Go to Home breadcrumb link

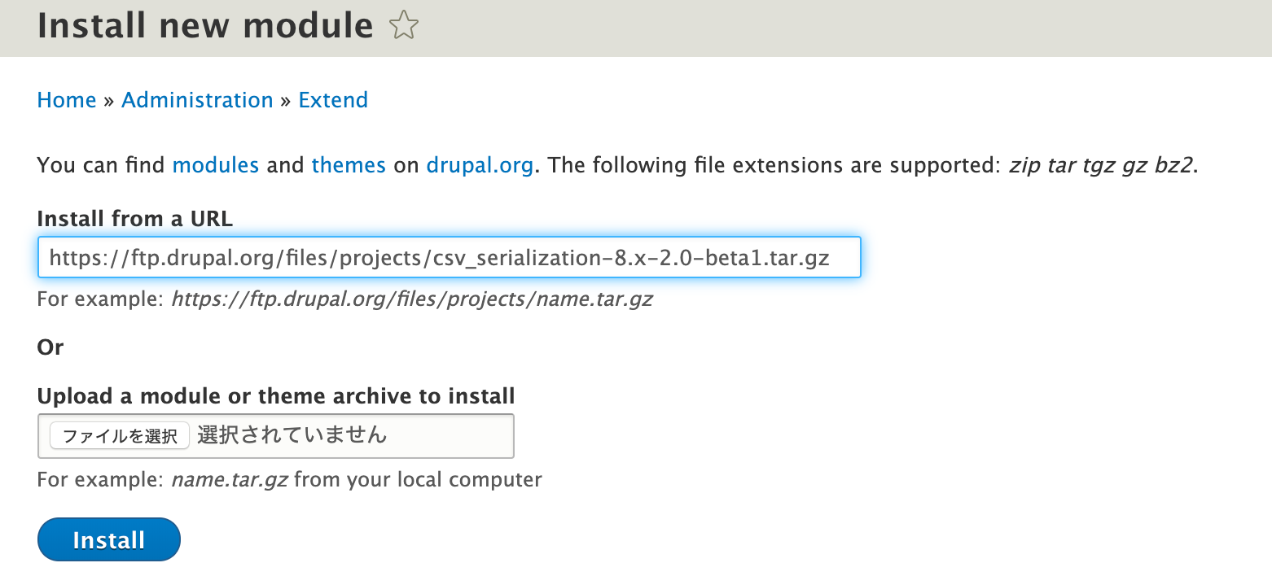[x=67, y=100]
